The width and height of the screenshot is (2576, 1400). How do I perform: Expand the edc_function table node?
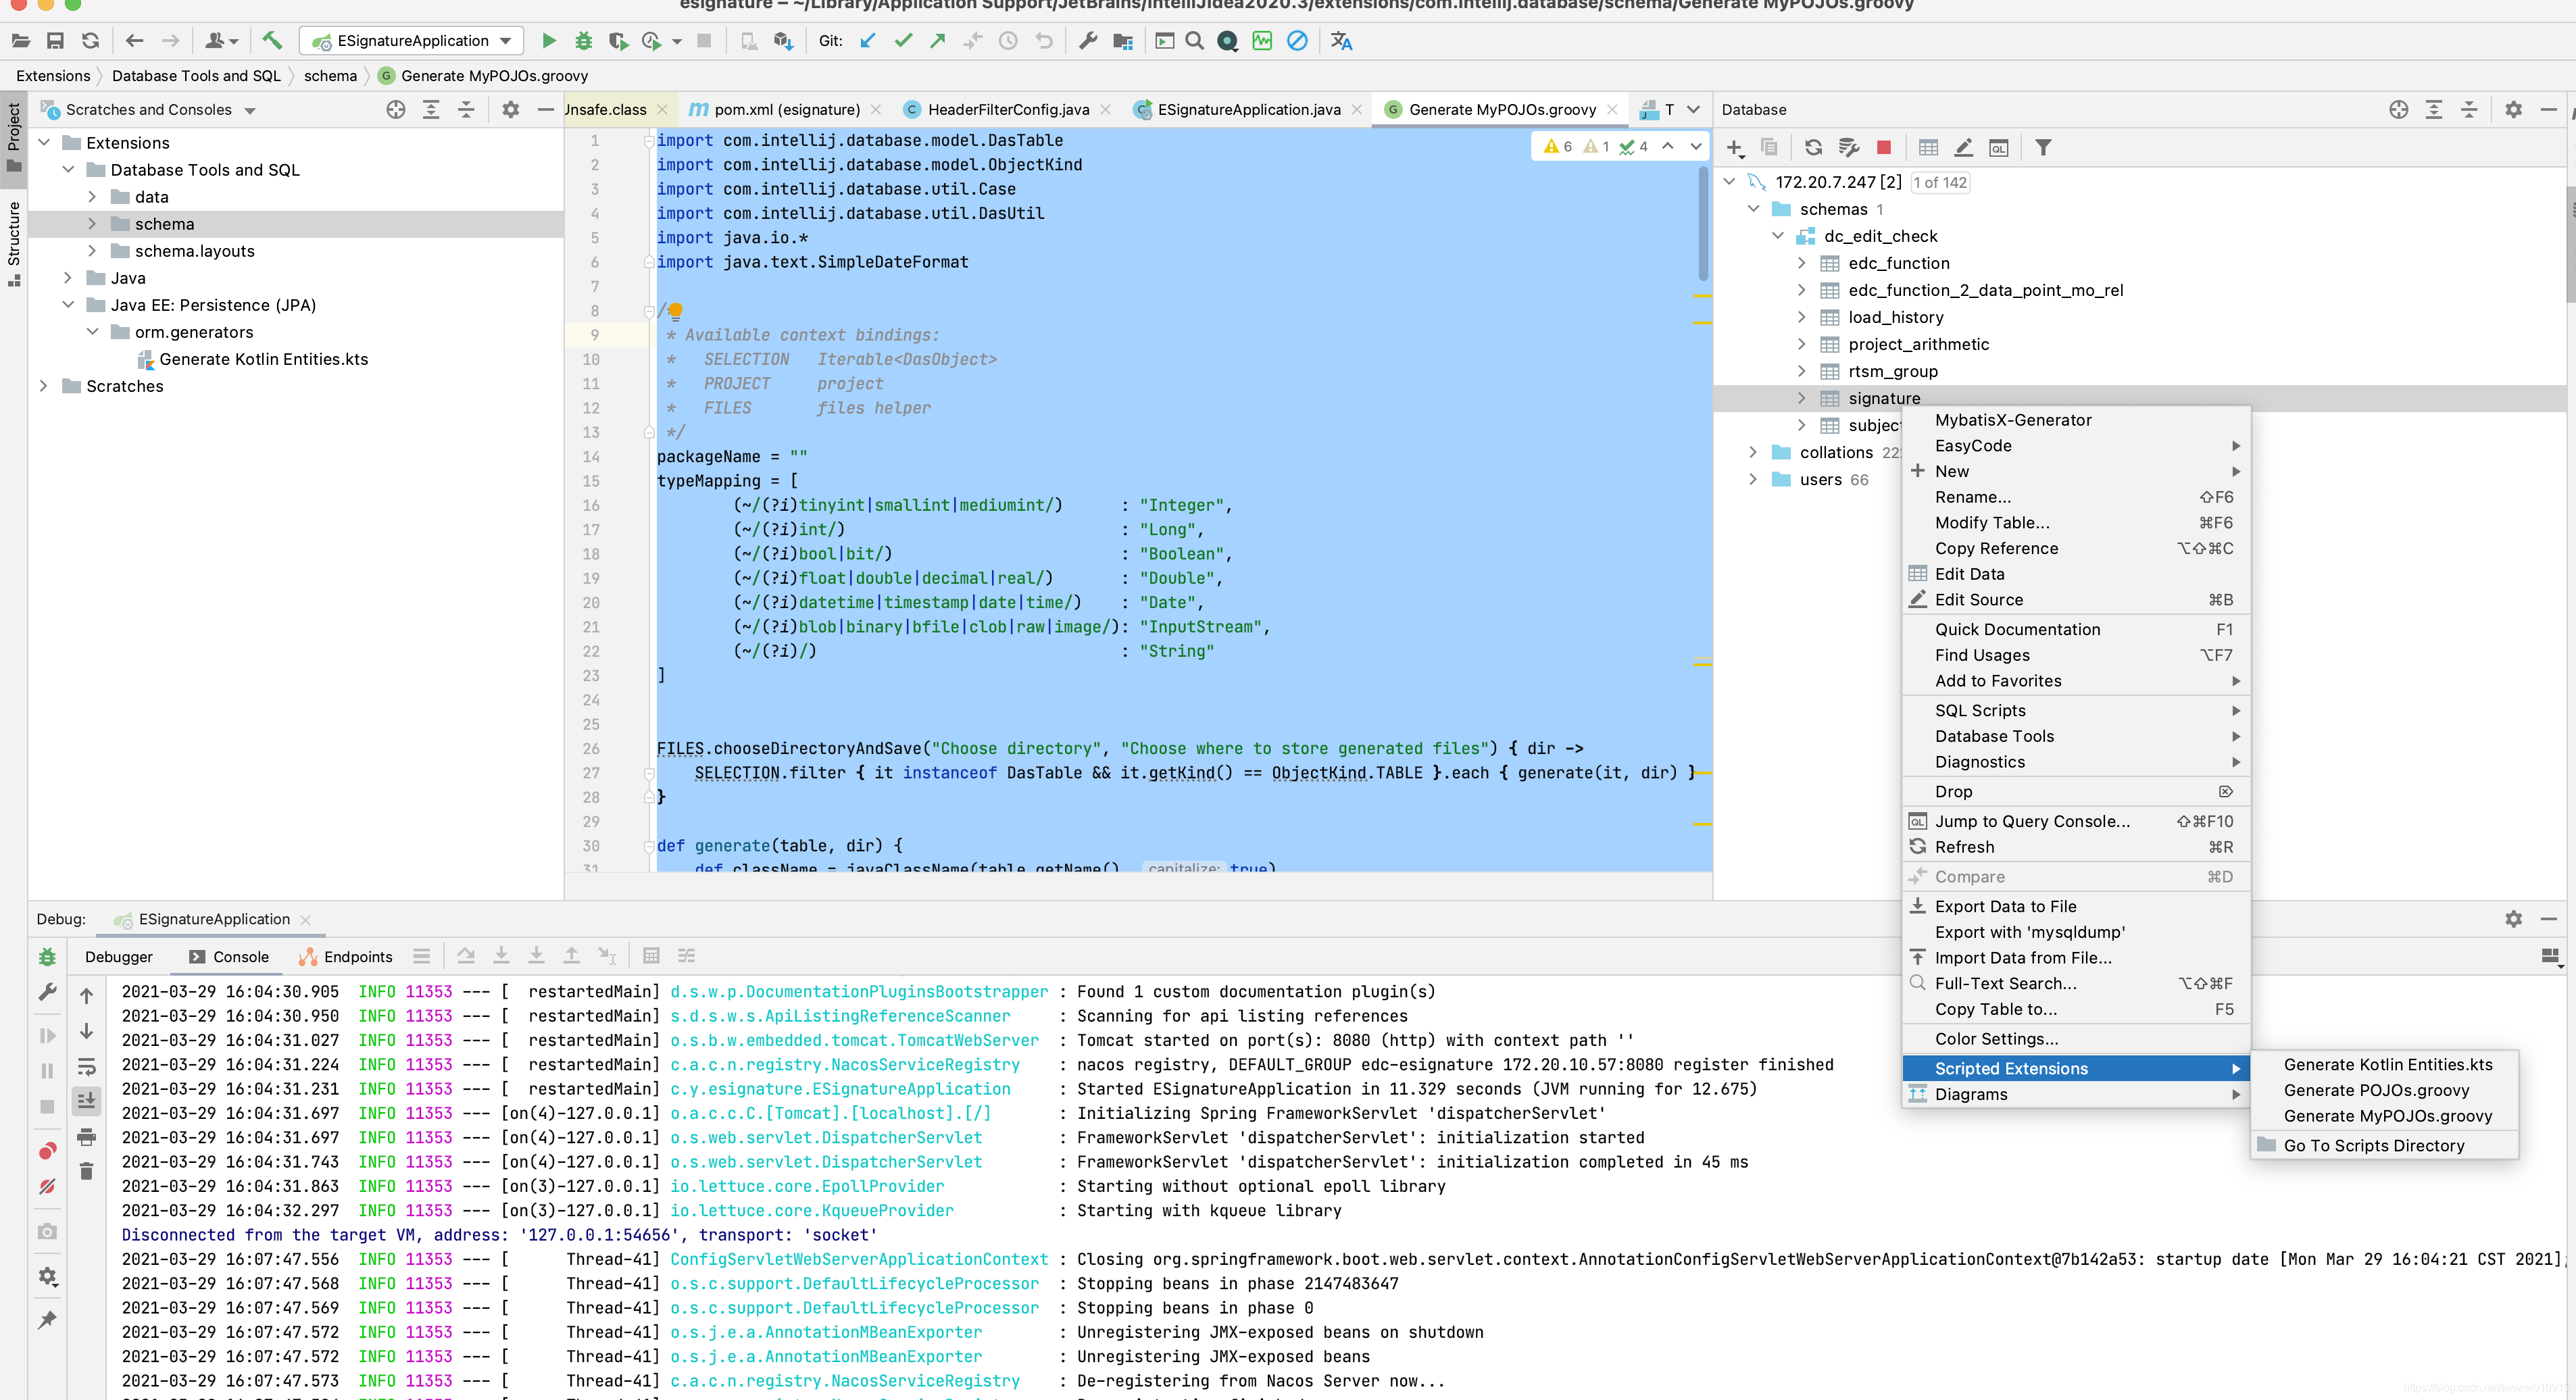click(1802, 263)
